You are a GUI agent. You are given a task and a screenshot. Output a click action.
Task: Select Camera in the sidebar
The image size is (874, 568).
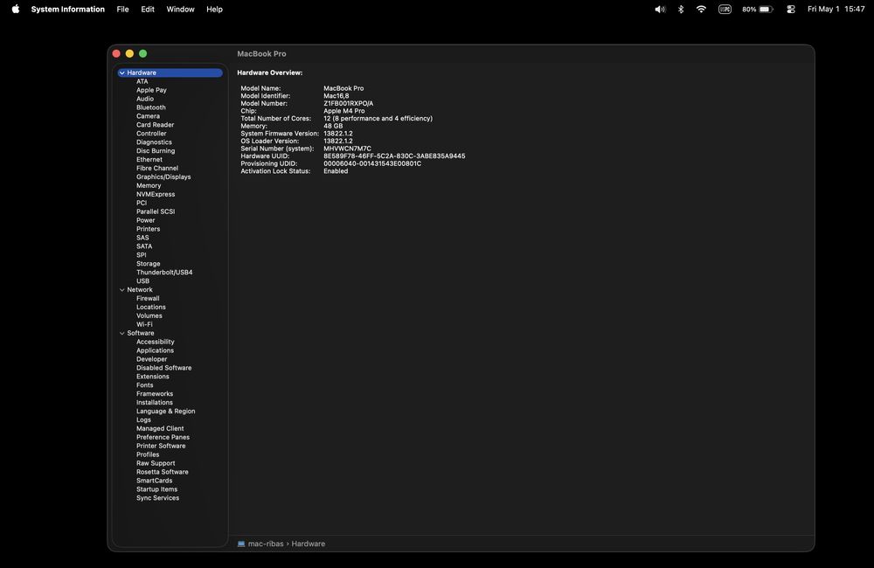pyautogui.click(x=148, y=116)
